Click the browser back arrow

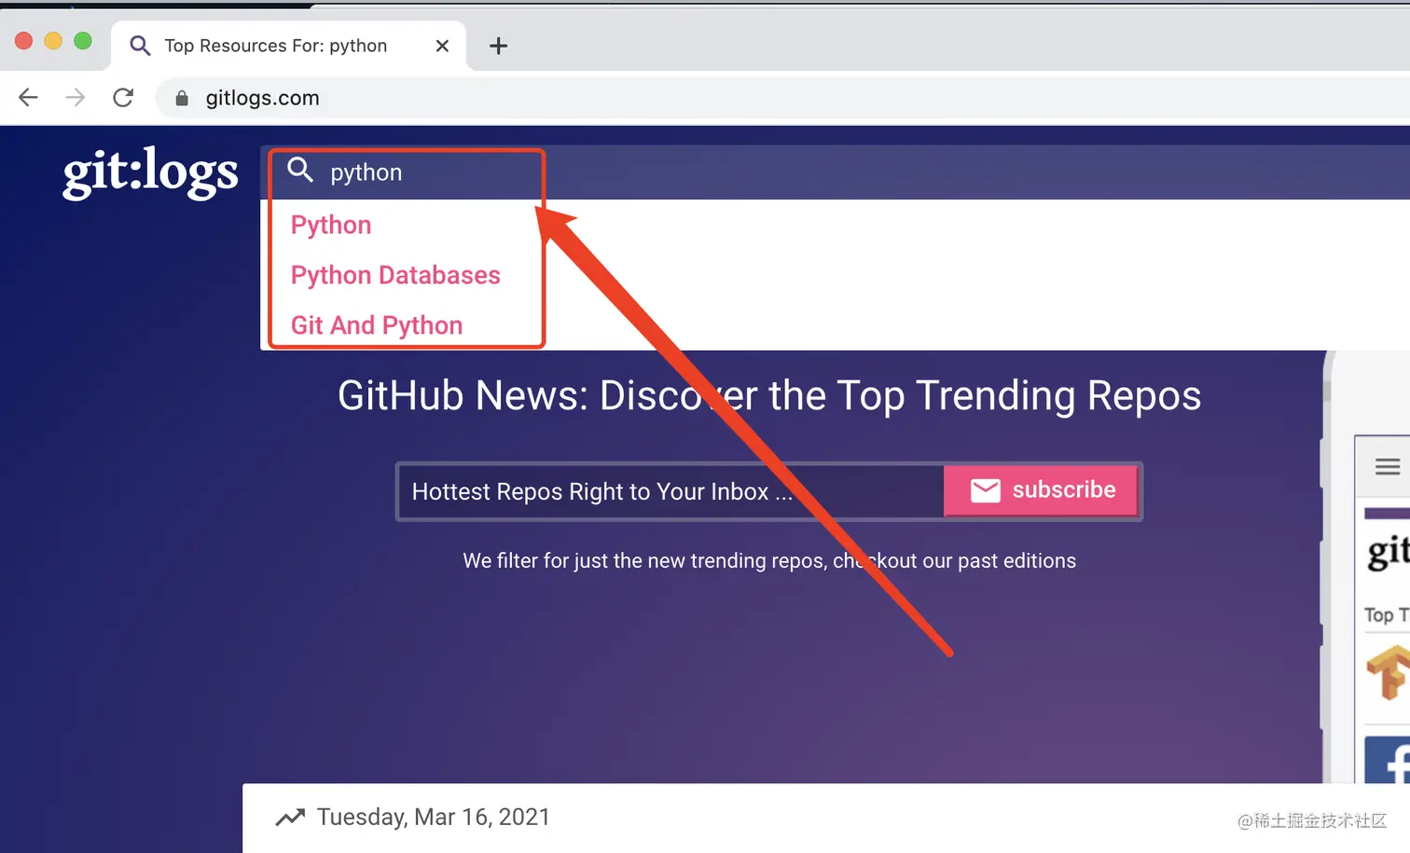pyautogui.click(x=28, y=97)
